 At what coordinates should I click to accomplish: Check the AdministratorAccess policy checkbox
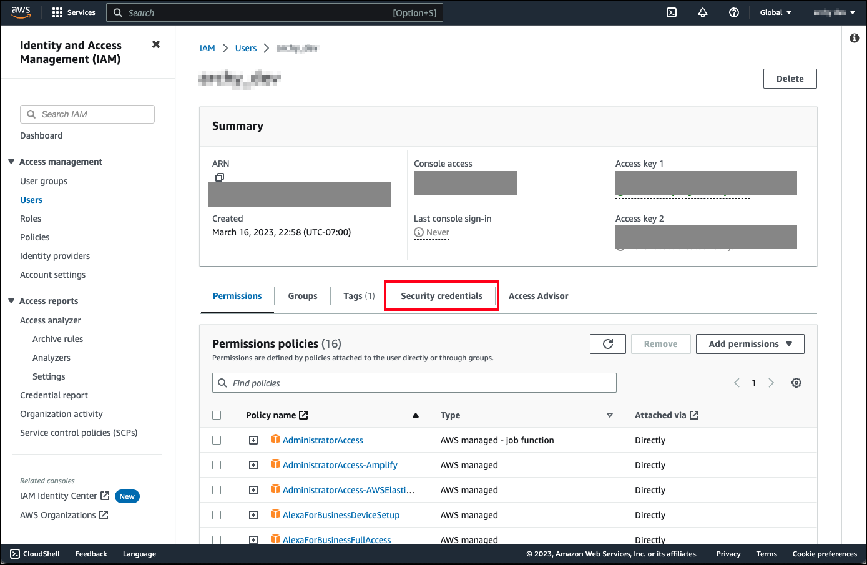(x=217, y=440)
